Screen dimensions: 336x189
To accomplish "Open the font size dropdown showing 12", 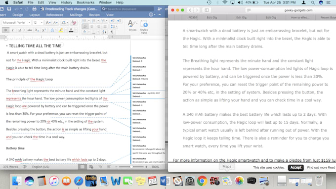I will pyautogui.click(x=42, y=23).
